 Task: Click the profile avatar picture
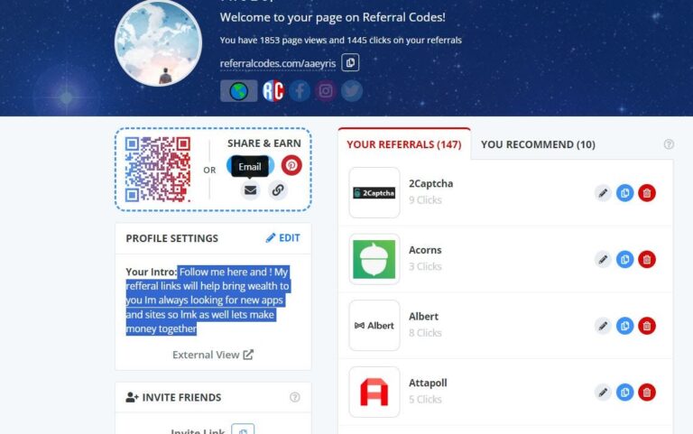158,43
